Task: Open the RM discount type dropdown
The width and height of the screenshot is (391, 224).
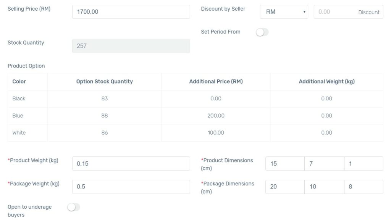Action: point(284,12)
